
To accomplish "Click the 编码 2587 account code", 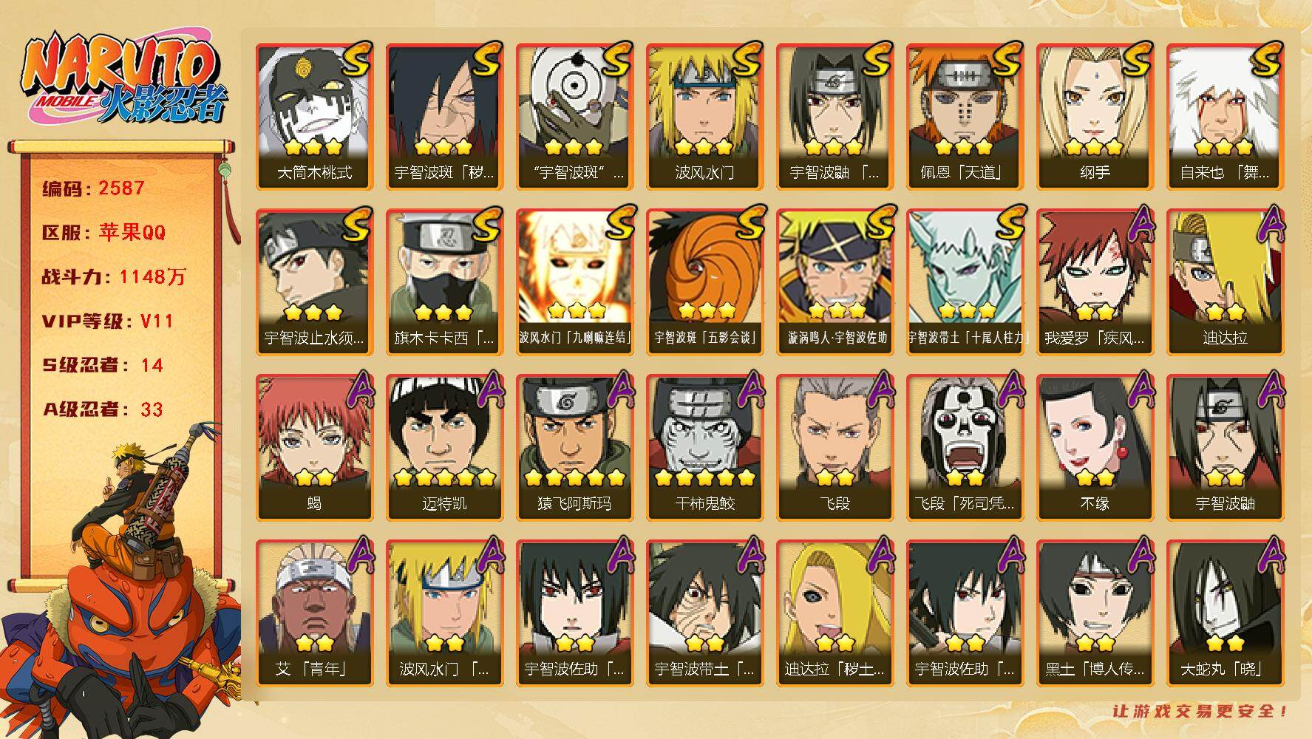I will 93,188.
